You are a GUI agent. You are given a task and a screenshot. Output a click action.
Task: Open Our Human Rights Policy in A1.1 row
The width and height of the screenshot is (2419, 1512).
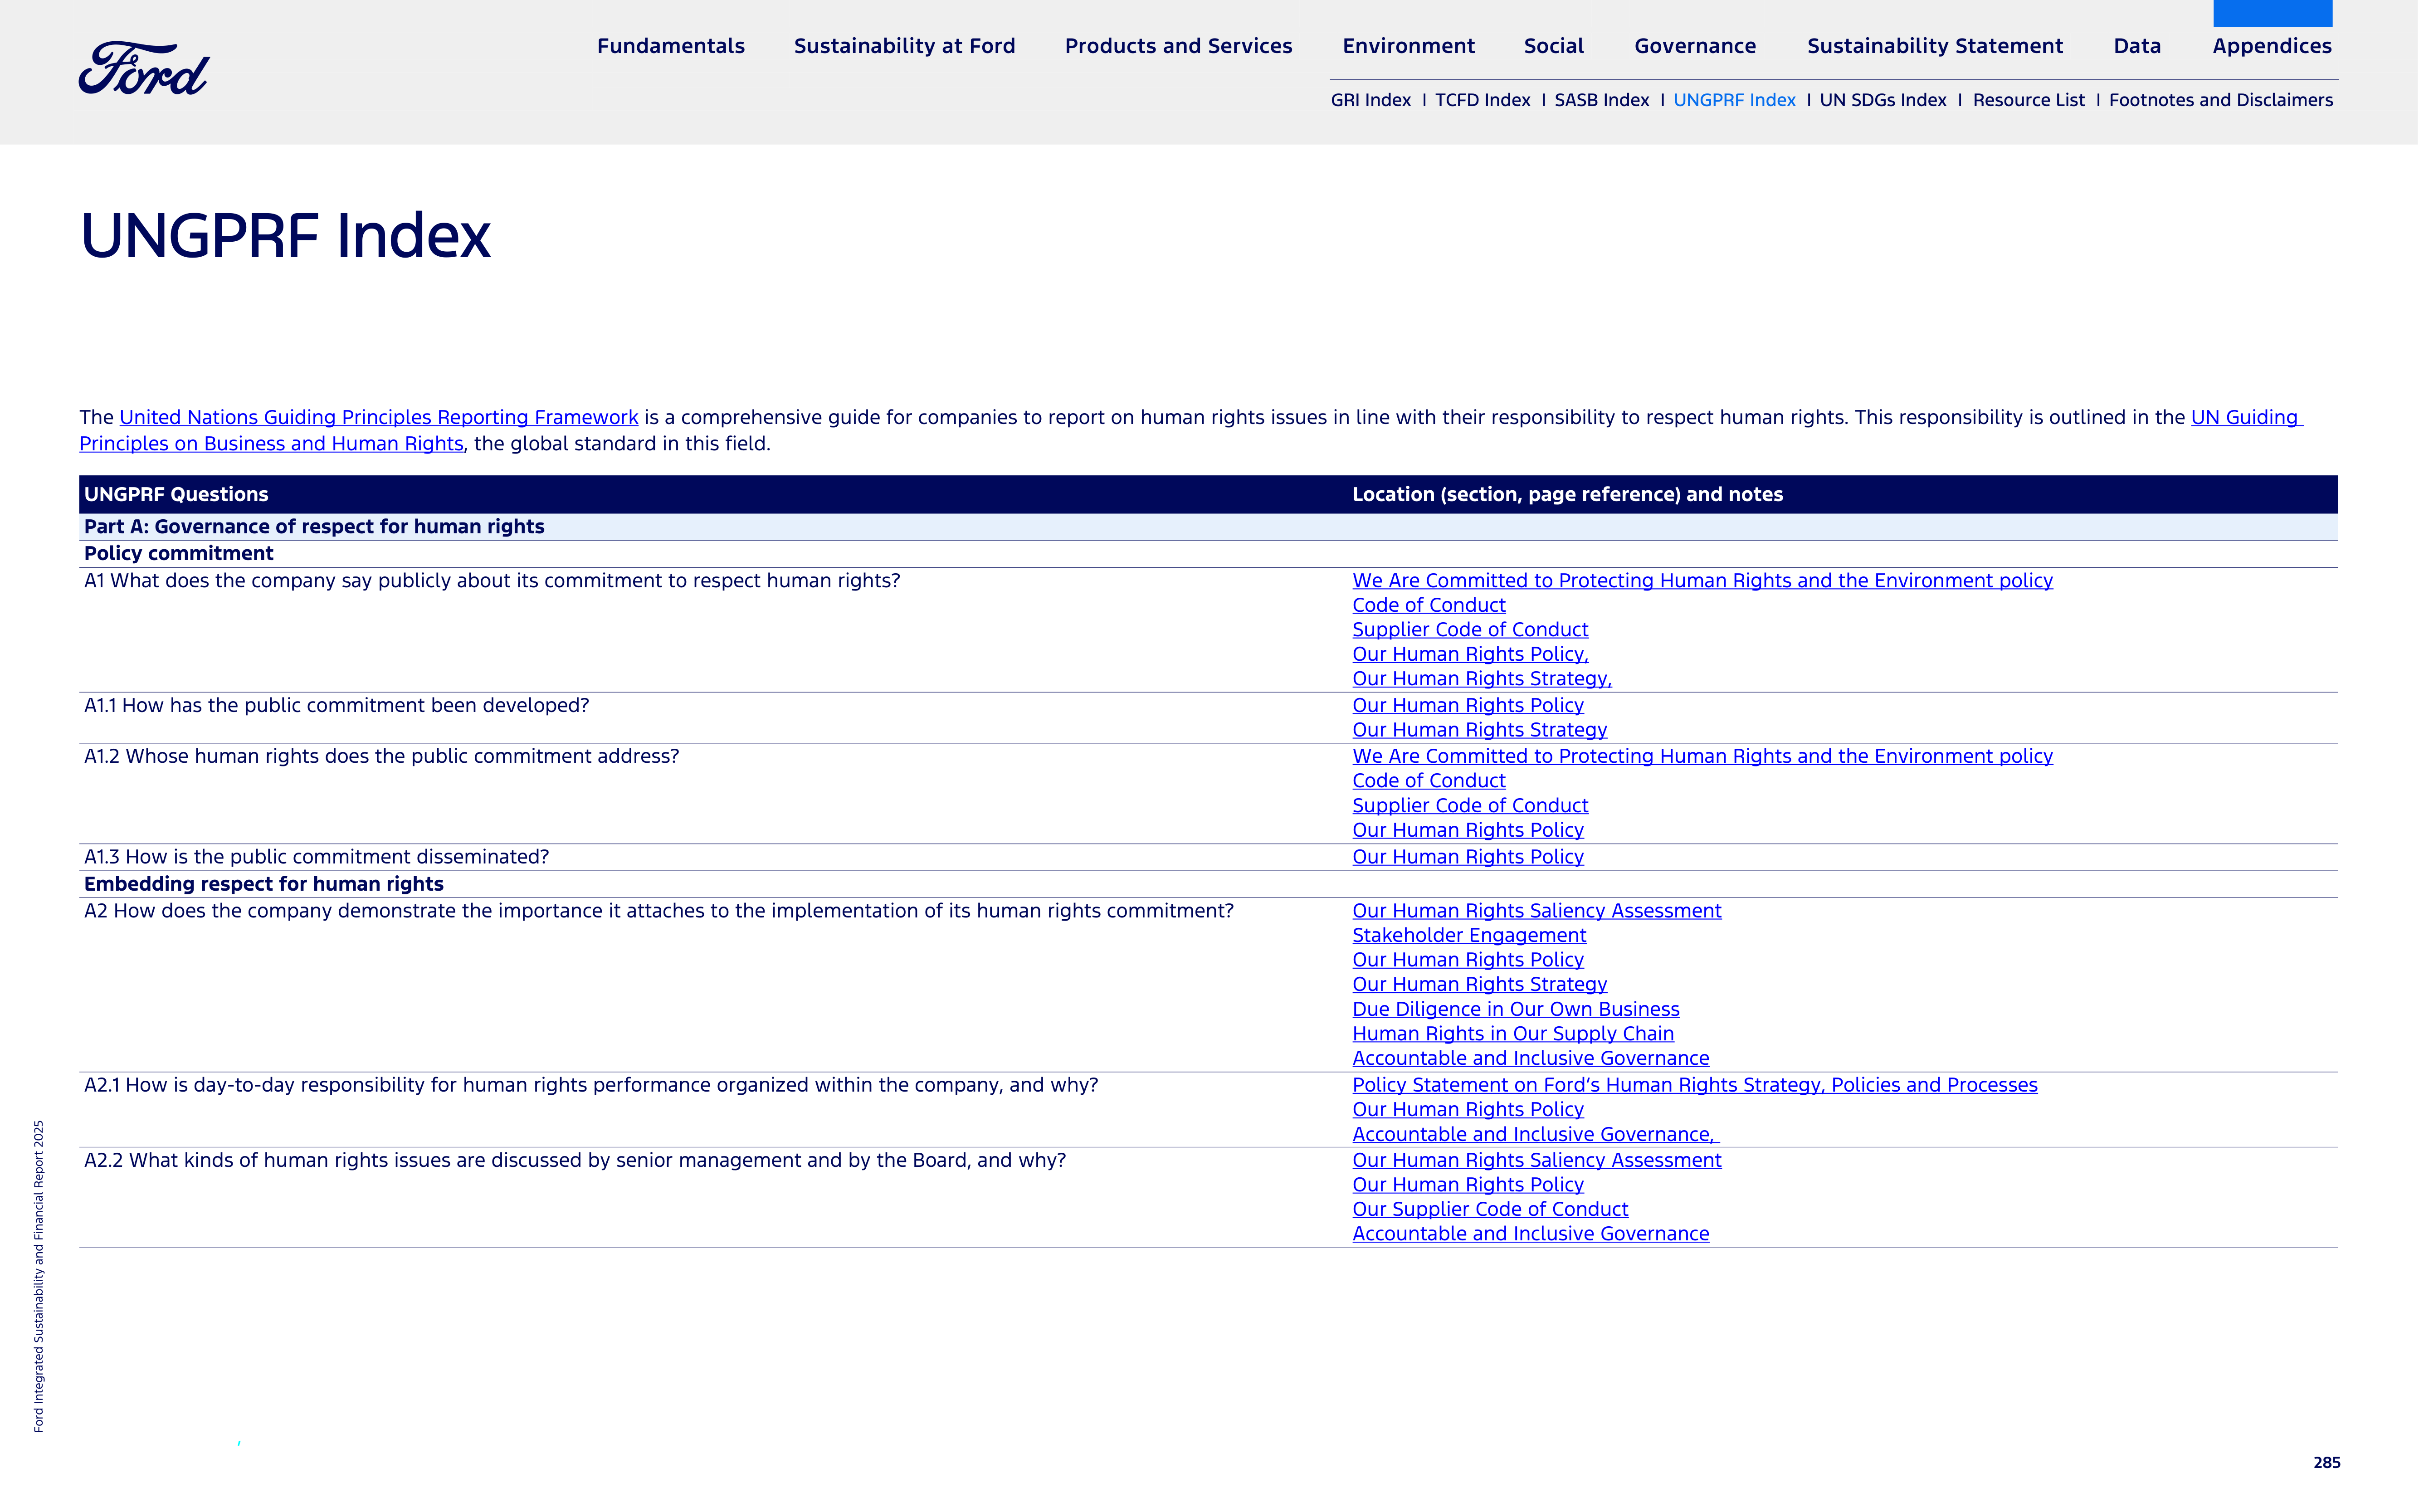1467,706
